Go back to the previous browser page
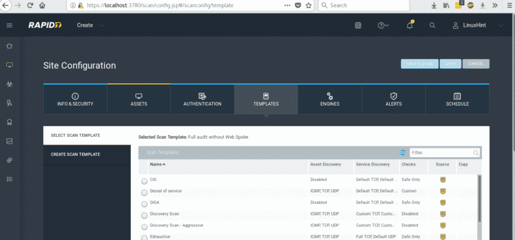515x240 pixels. 6,5
